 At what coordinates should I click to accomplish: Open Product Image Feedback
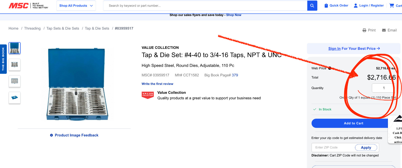(76, 135)
